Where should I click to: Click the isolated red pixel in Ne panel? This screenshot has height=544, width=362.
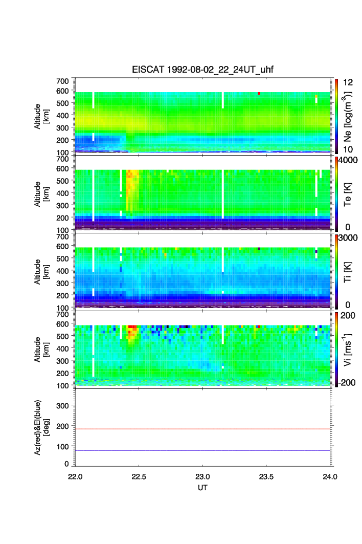click(x=259, y=94)
